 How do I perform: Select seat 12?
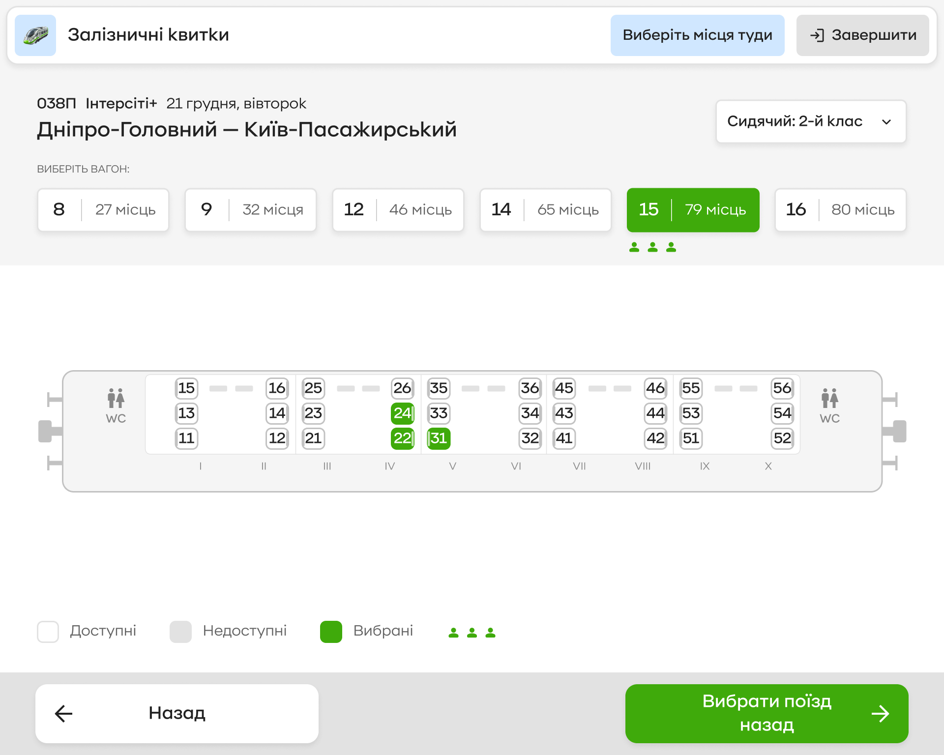tap(277, 438)
